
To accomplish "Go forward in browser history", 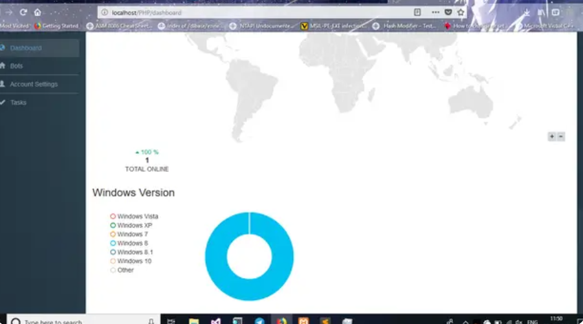I will (x=9, y=12).
